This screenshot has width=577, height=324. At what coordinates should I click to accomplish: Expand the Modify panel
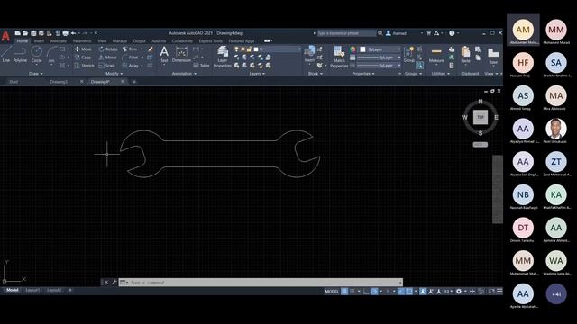tap(114, 74)
